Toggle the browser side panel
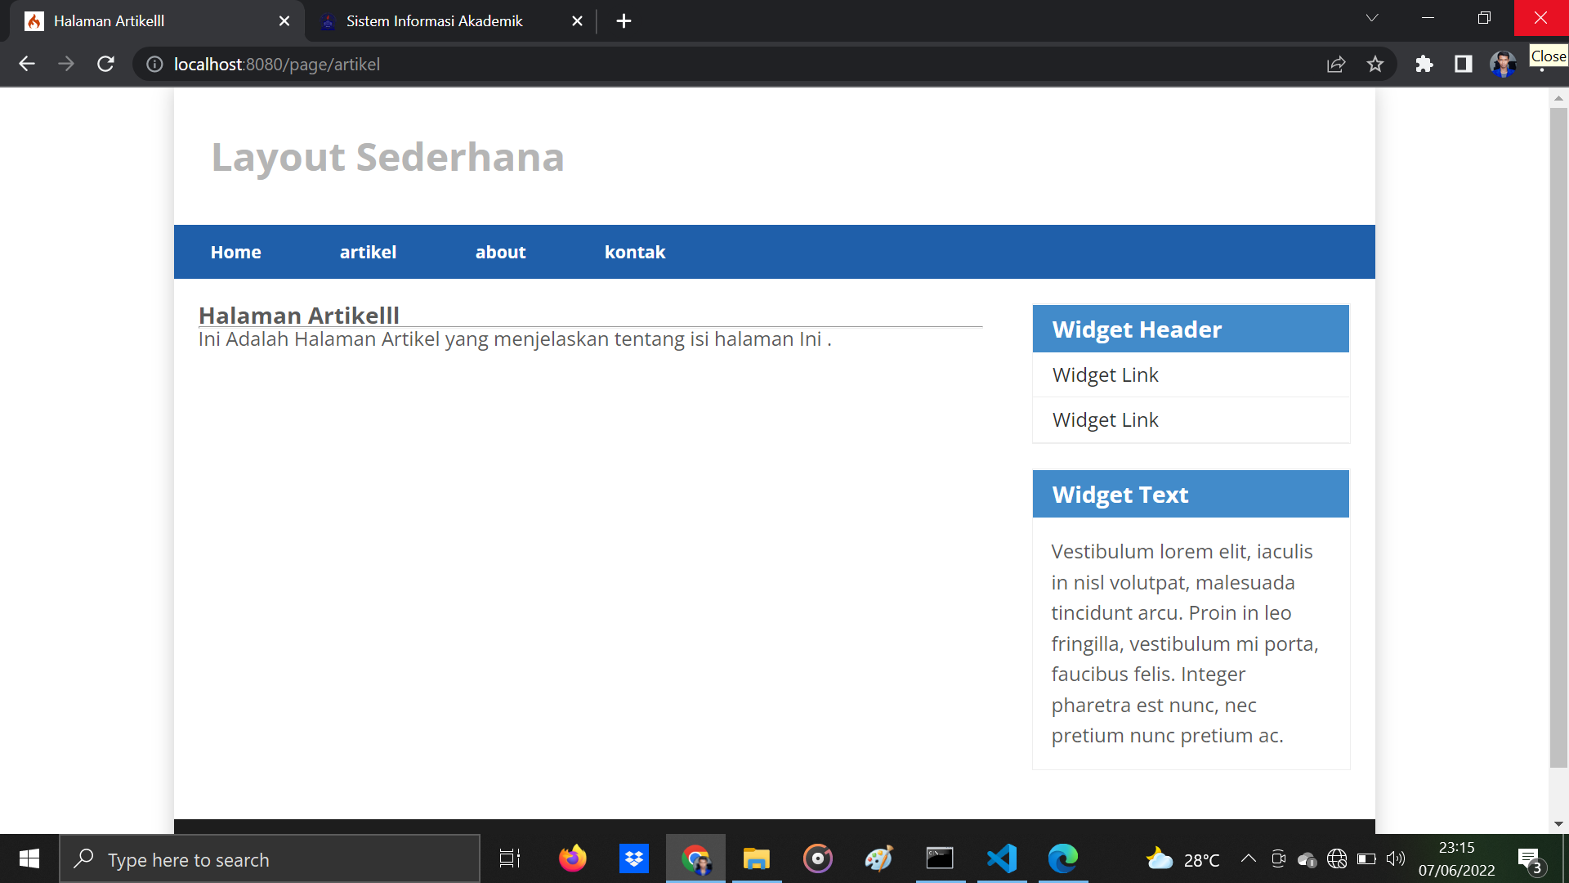Screen dimensions: 1569x883 [1464, 64]
